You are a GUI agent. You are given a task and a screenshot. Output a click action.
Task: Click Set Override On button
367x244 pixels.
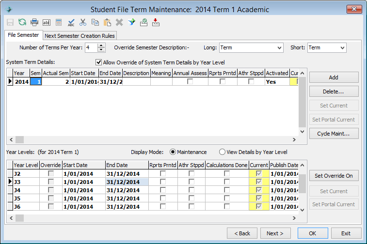click(334, 176)
